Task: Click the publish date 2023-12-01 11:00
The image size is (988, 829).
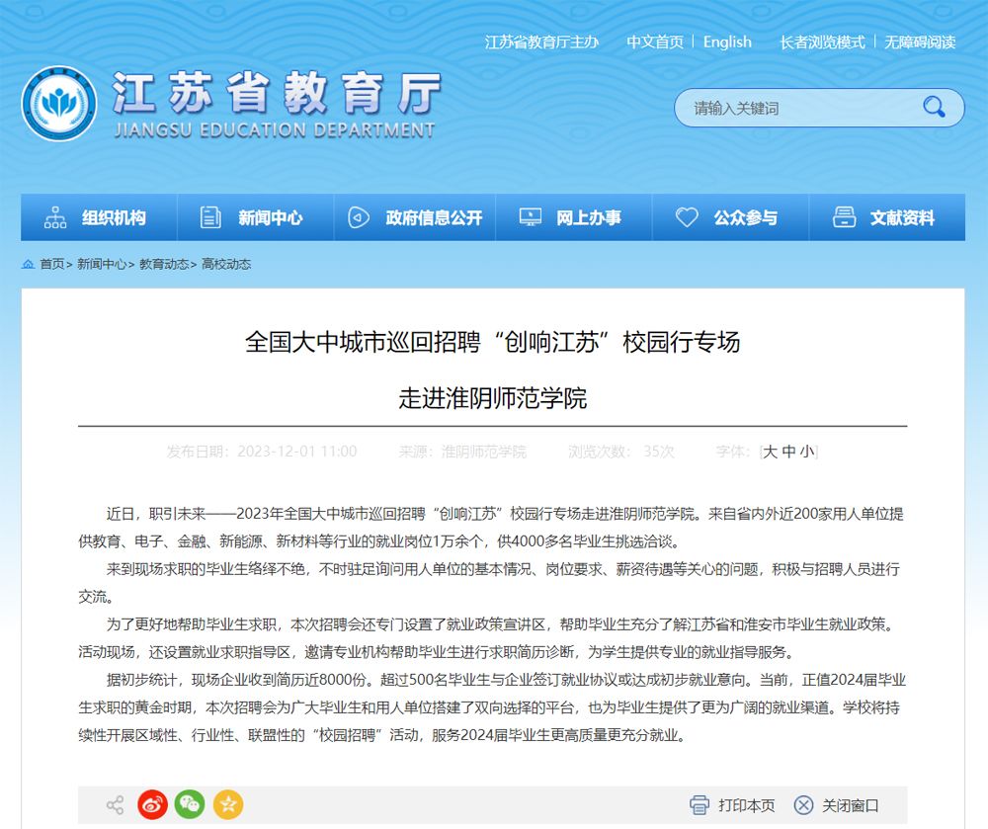Action: [x=296, y=452]
